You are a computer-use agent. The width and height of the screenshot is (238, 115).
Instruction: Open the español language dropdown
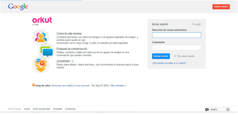pyautogui.click(x=219, y=109)
